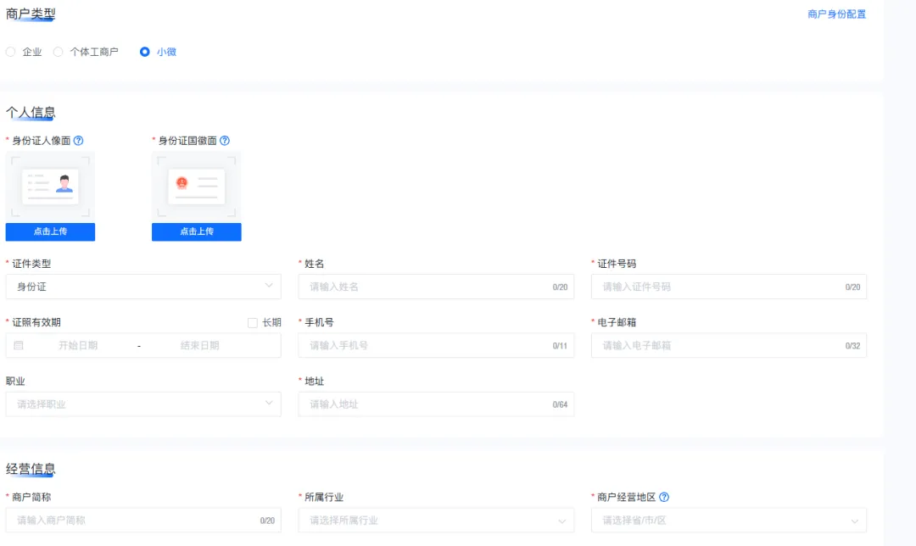Focus the 请输入地址 address field
This screenshot has height=546, width=916.
tap(436, 404)
